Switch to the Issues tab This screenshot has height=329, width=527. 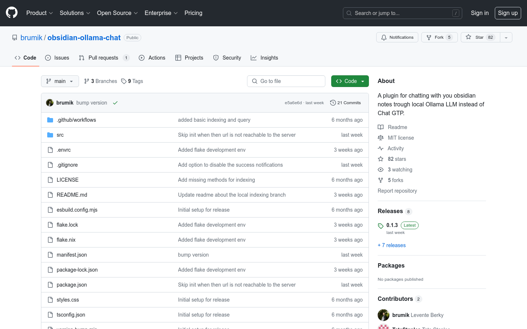(57, 58)
